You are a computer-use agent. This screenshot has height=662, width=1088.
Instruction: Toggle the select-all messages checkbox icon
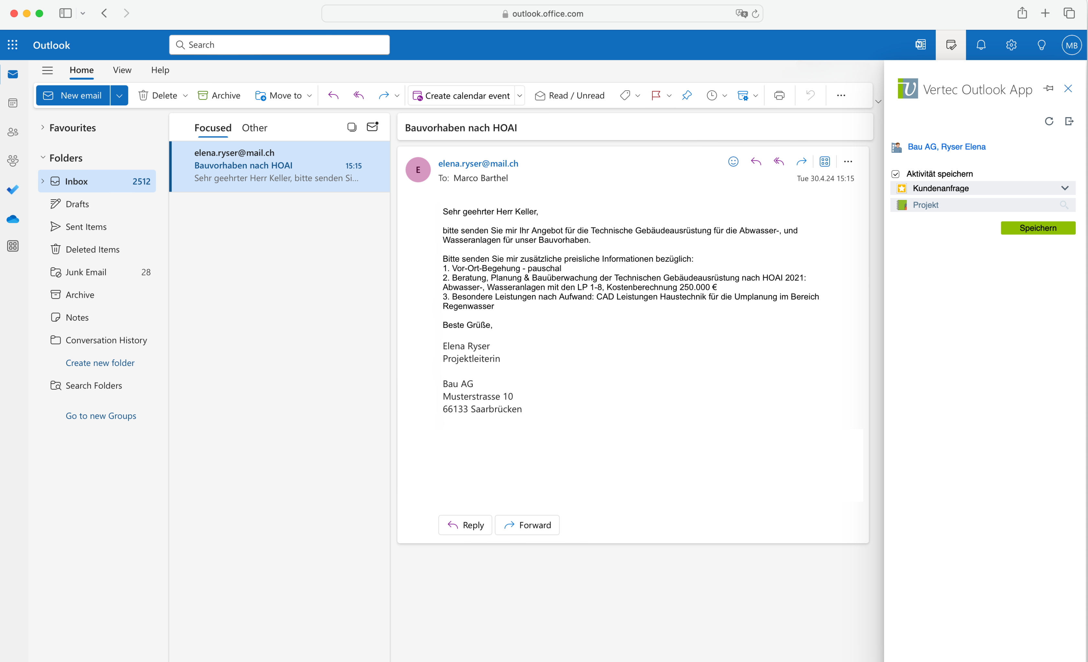[x=351, y=127]
